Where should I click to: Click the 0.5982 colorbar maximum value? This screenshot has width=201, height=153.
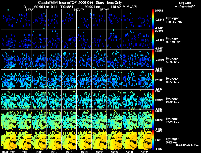(x=159, y=11)
